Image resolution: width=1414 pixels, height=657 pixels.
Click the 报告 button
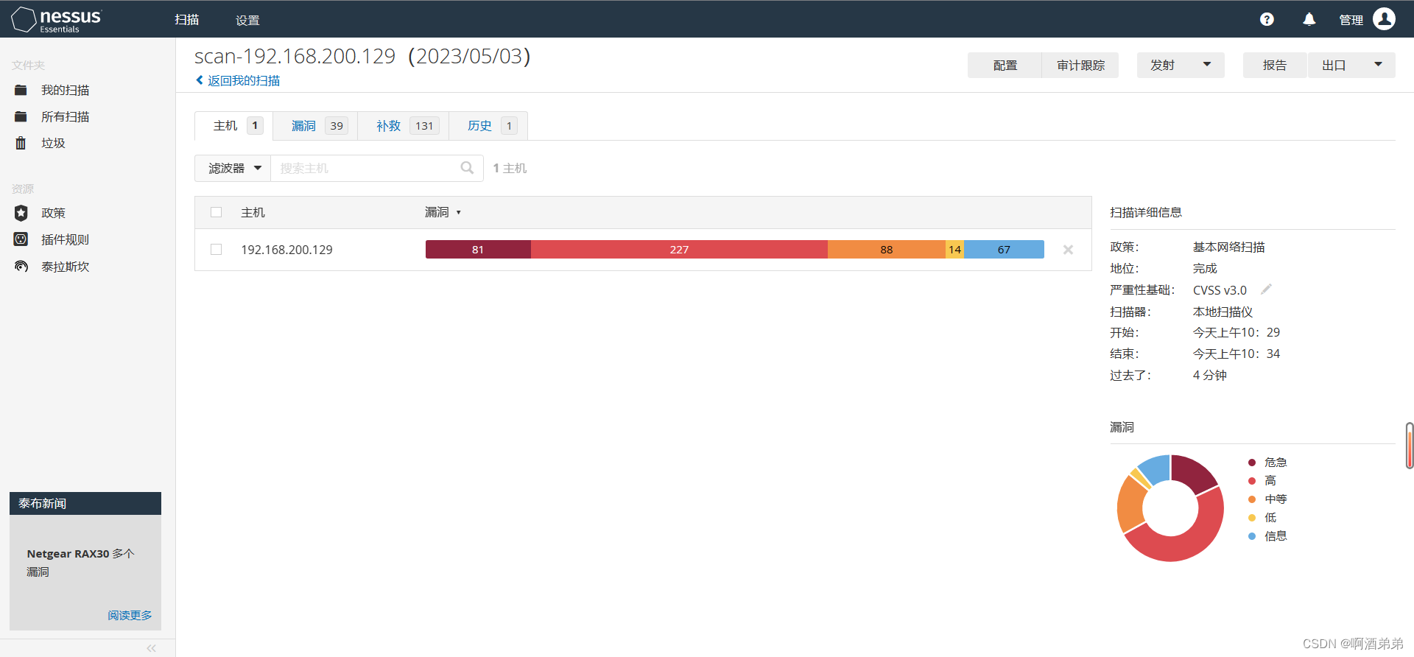[1275, 65]
